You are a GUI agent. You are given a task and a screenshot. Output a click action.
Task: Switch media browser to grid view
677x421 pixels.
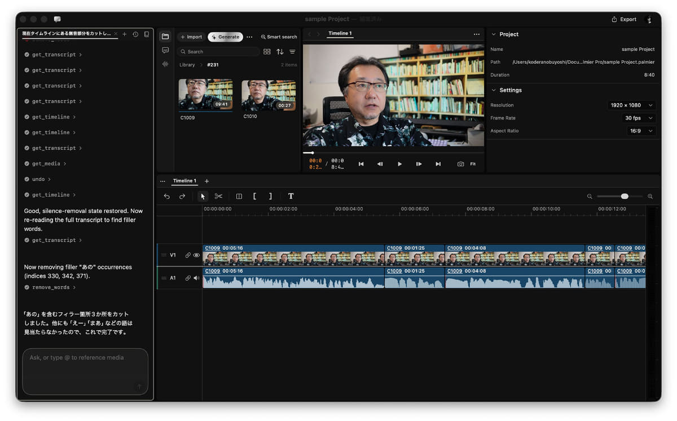pyautogui.click(x=267, y=52)
